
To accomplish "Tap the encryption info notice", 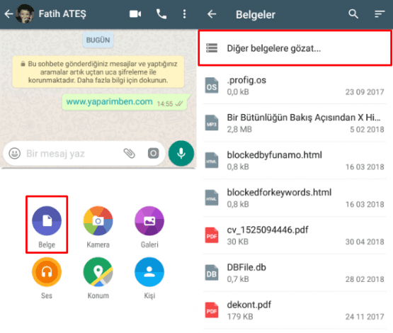I will tap(98, 72).
